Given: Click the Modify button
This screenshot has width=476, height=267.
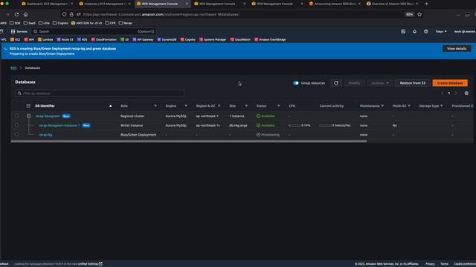Looking at the screenshot, I should tap(354, 83).
